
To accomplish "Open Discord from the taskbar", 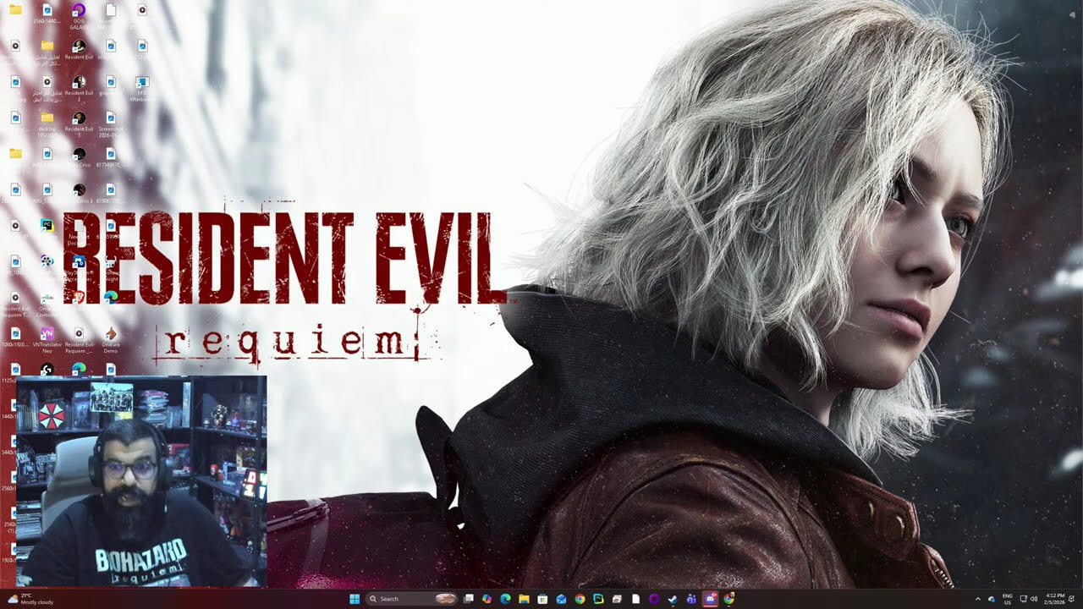I will point(710,599).
